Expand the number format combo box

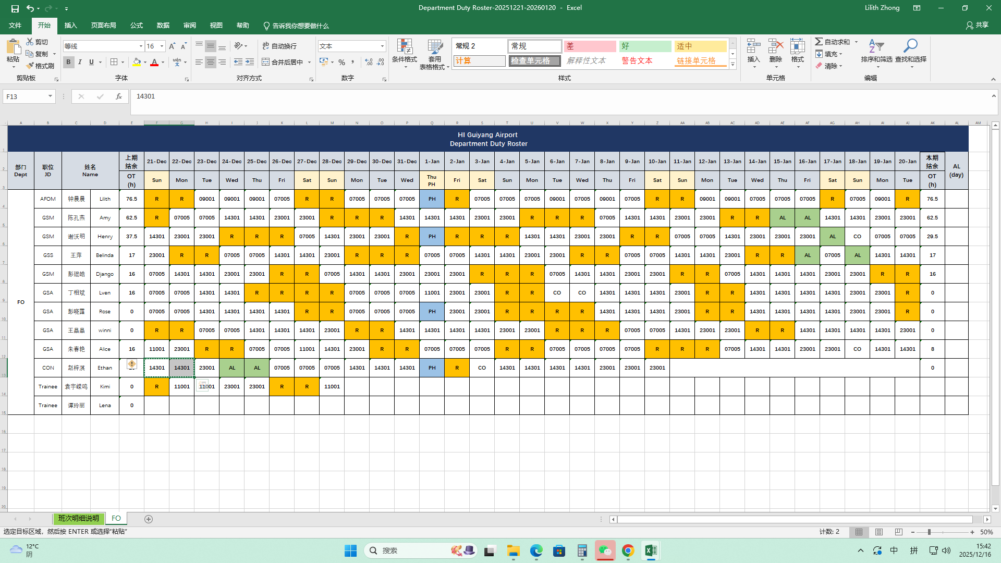382,46
